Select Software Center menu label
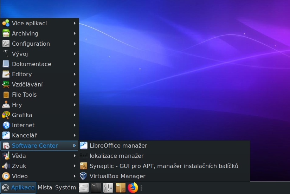This screenshot has width=290, height=194. click(35, 145)
